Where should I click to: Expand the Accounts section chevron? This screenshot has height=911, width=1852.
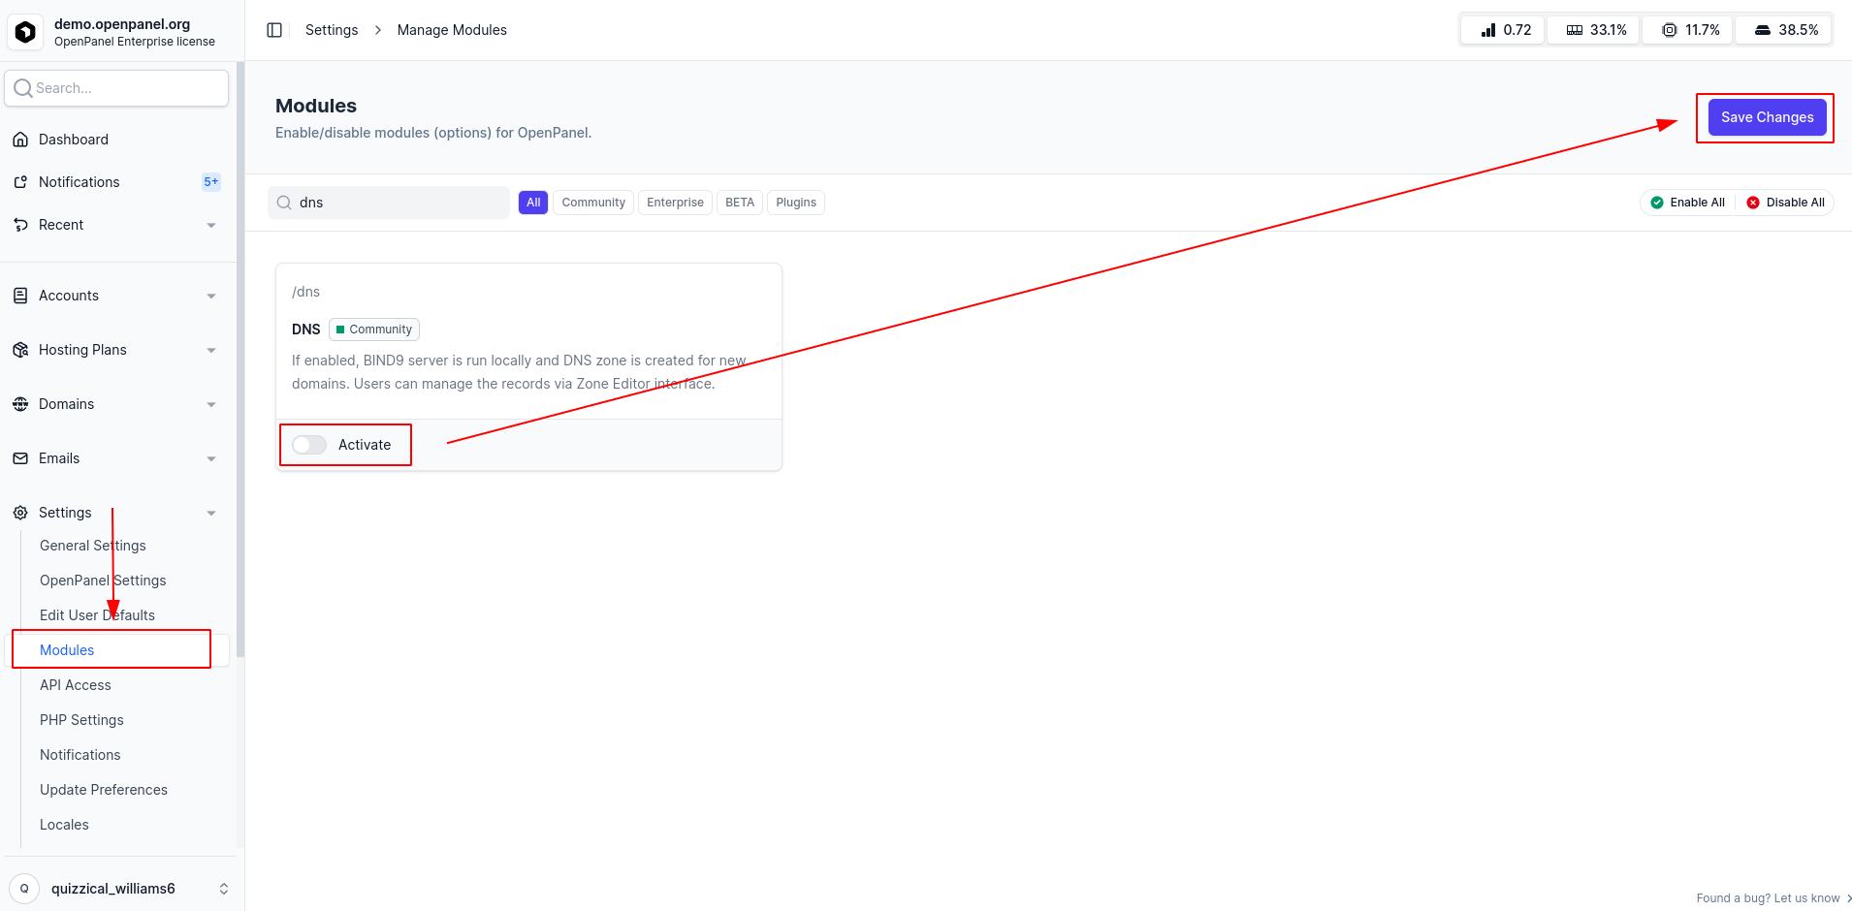coord(211,296)
